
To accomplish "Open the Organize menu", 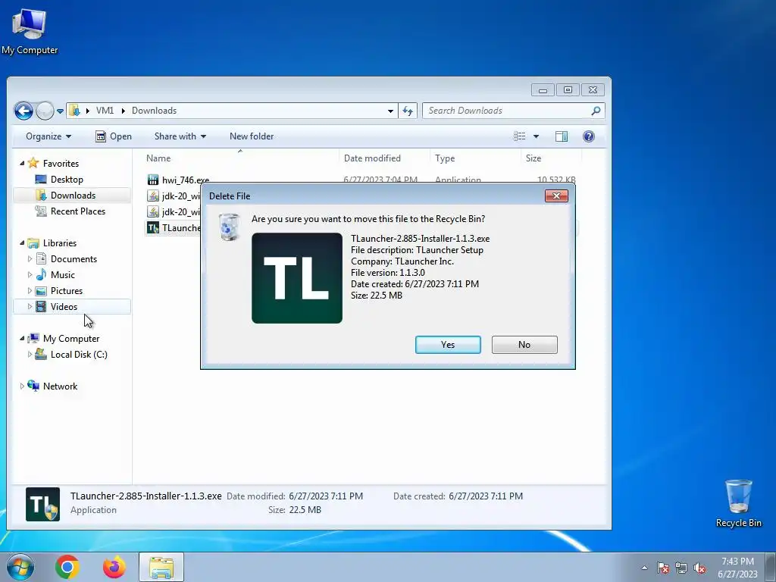I will (x=48, y=136).
